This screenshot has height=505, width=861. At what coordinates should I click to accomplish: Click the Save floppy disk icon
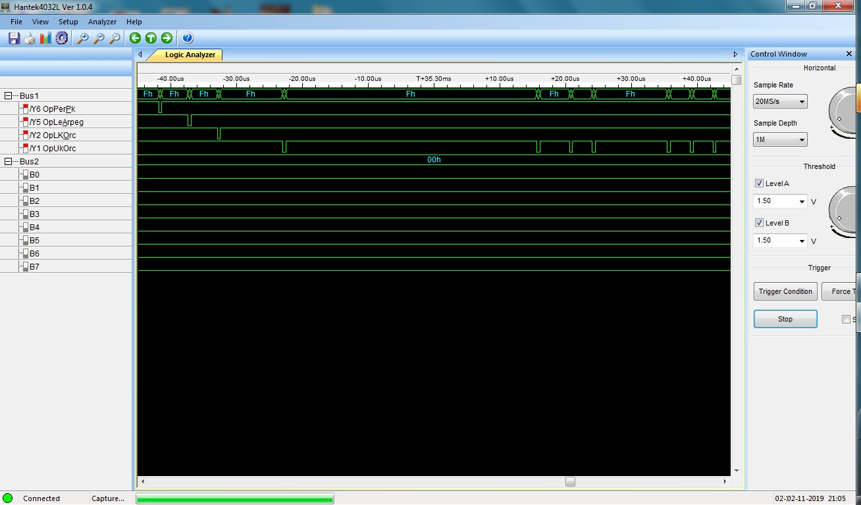[x=14, y=38]
